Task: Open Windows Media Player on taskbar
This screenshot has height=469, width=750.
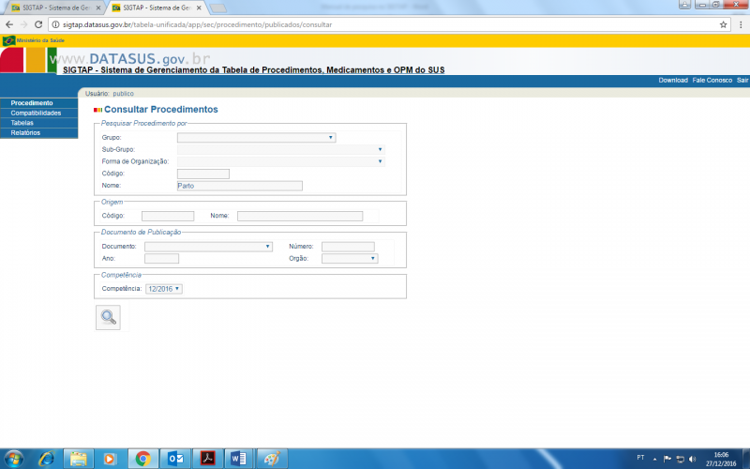Action: click(x=110, y=459)
